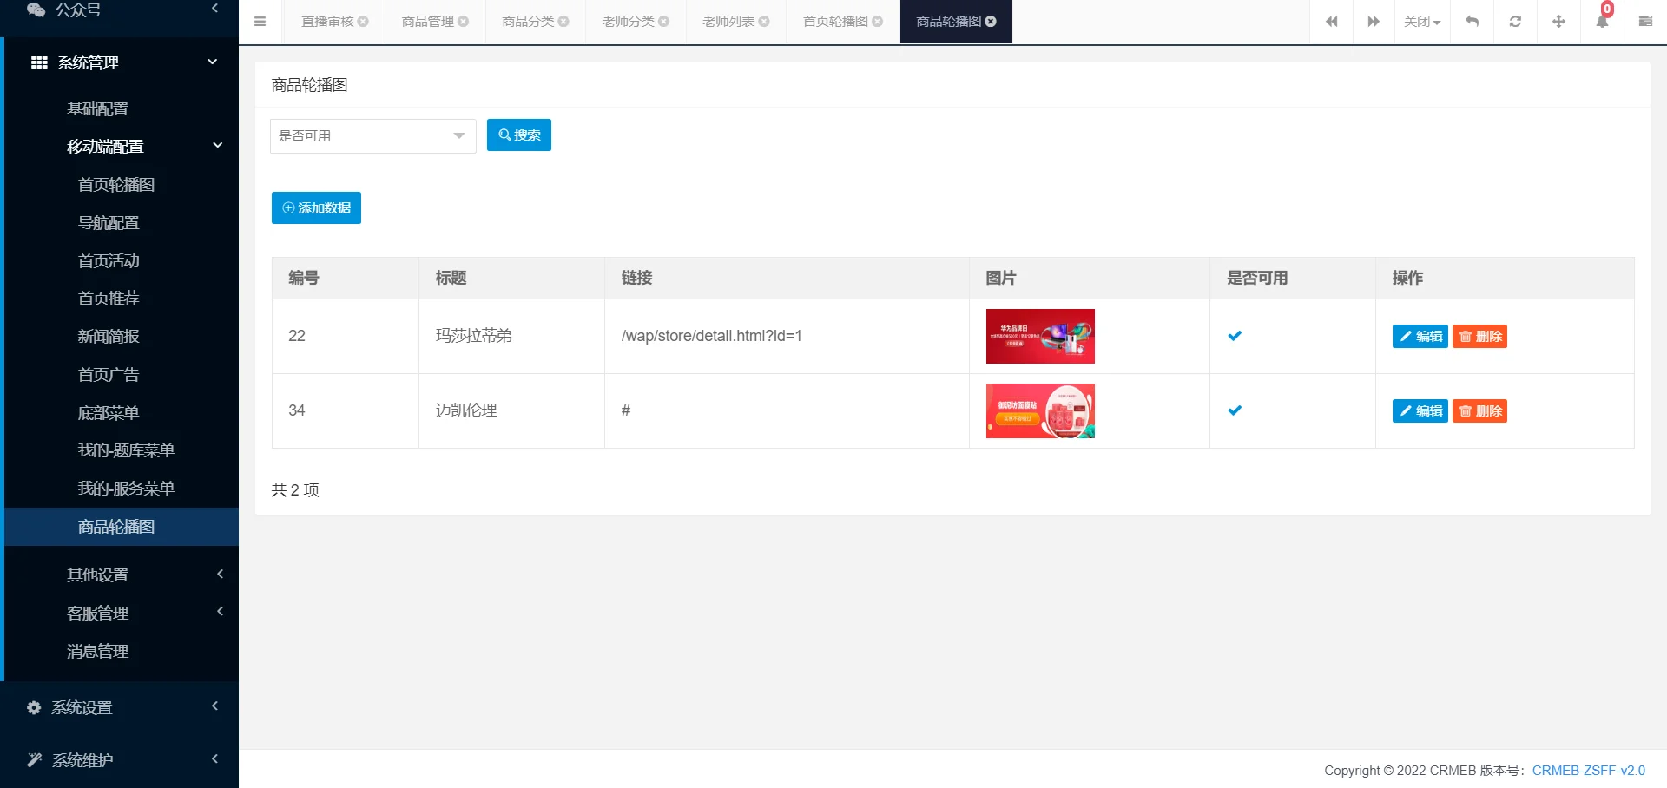Open the 关闭 tab-closing dropdown

[x=1421, y=21]
